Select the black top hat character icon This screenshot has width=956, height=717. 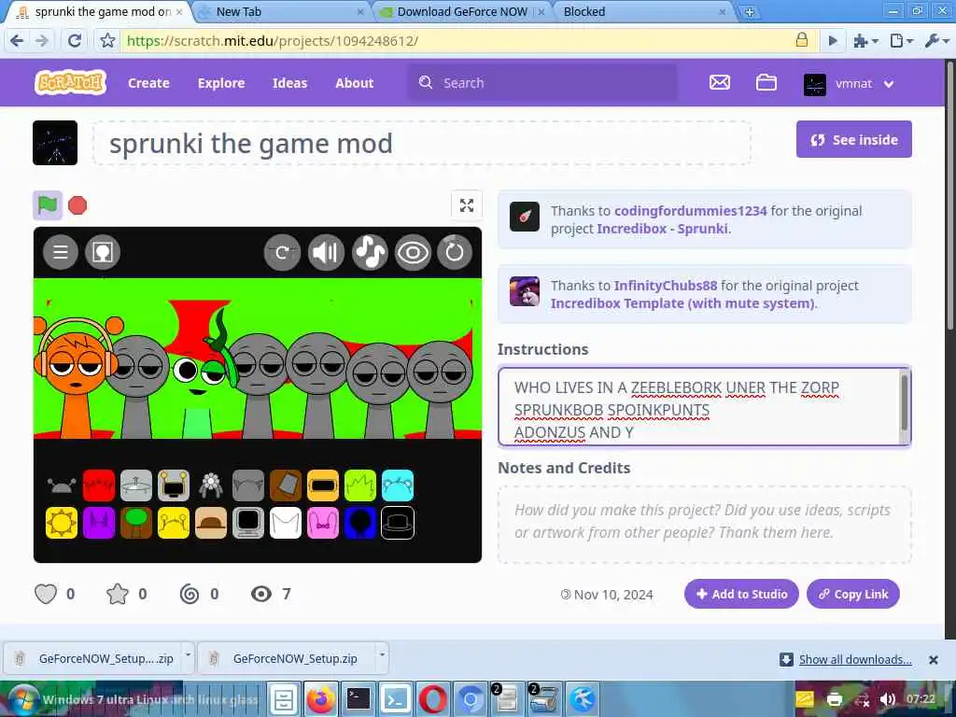tap(398, 523)
